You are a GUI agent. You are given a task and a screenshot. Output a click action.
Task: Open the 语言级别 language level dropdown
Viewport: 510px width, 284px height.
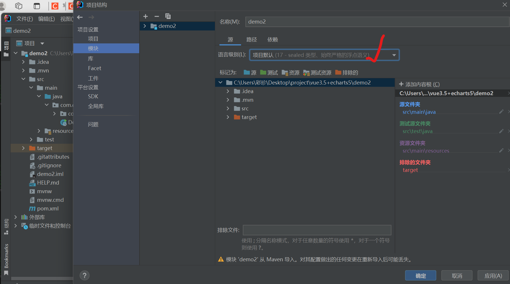coord(394,55)
